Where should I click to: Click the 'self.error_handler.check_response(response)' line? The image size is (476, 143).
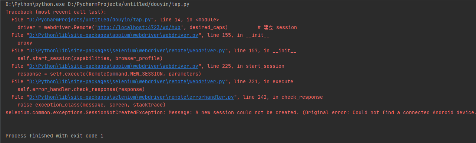tap(81, 90)
